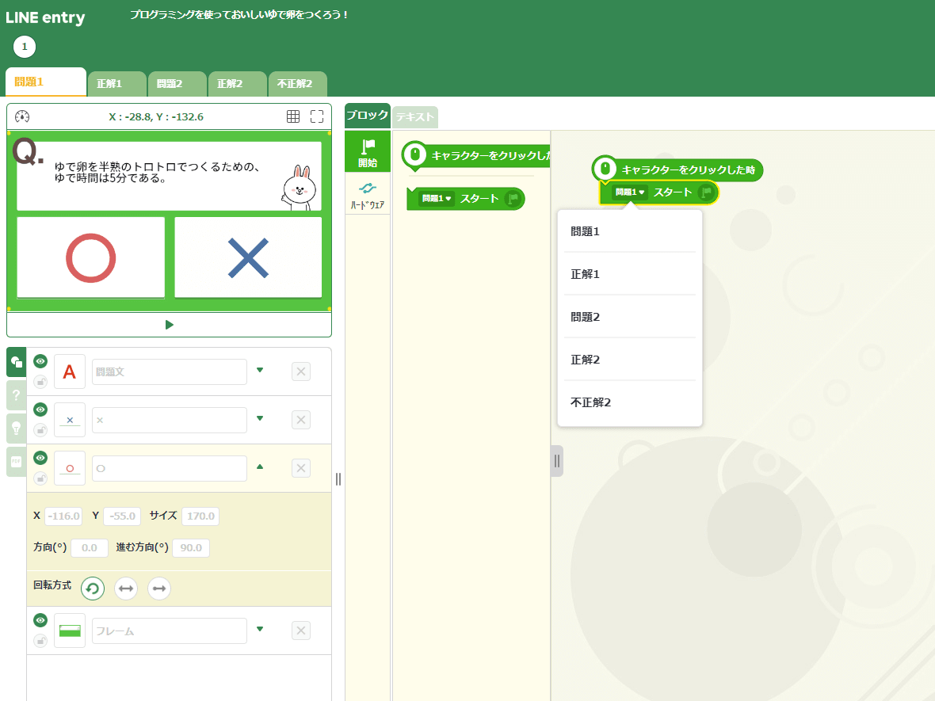Screen dimensions: 935x701
Task: Open the PDF guide sidebar icon
Action: pos(17,461)
